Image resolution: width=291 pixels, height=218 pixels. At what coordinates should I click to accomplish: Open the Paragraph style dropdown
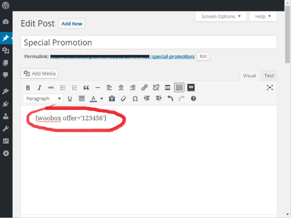point(43,98)
